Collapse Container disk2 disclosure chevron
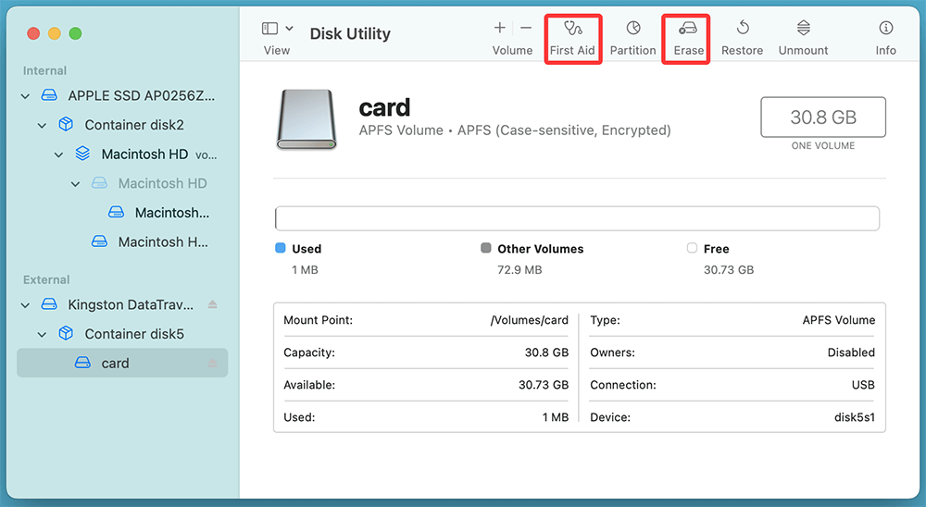926x507 pixels. pos(42,126)
